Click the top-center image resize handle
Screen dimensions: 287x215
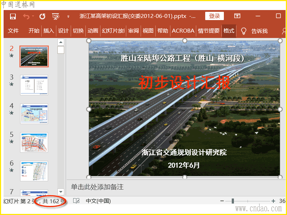pyautogui.click(x=185, y=40)
